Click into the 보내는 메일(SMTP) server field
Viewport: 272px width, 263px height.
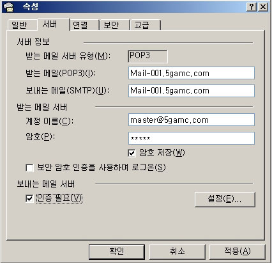192,91
